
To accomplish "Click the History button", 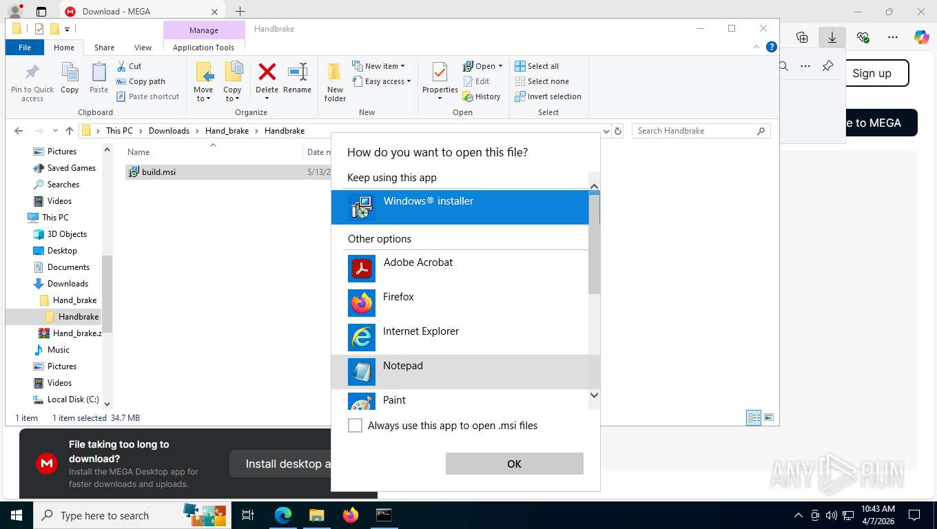I will pos(482,96).
